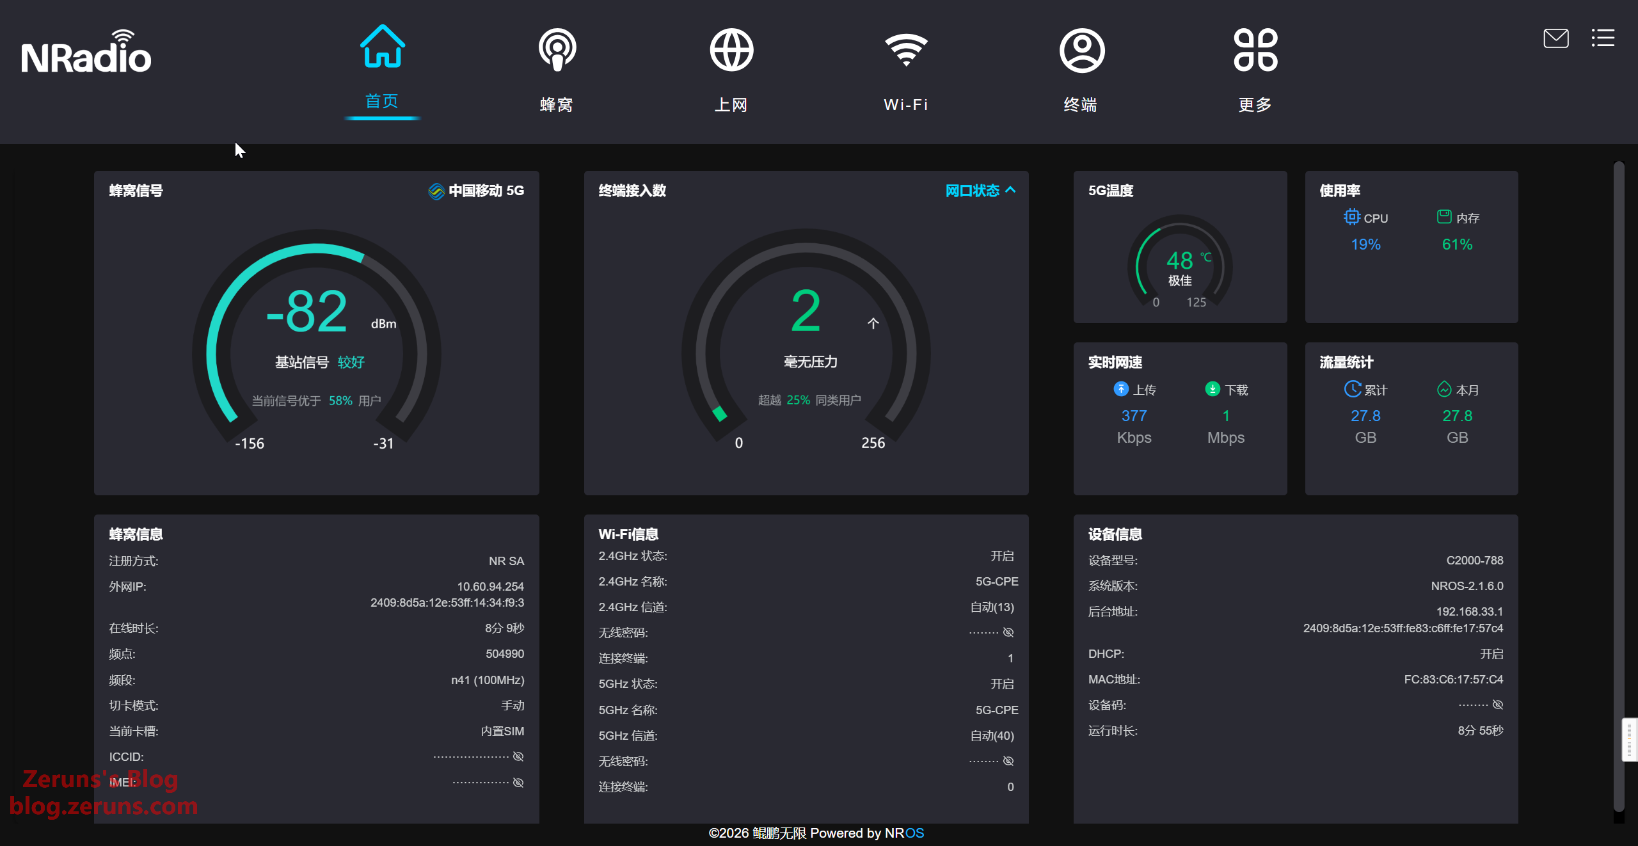1638x846 pixels.
Task: Show the 5GHz wireless password
Action: (1008, 761)
